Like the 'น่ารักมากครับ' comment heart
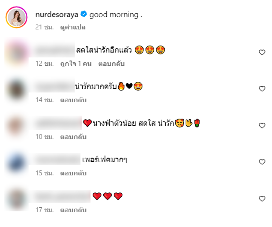The image size is (272, 227). point(262,88)
